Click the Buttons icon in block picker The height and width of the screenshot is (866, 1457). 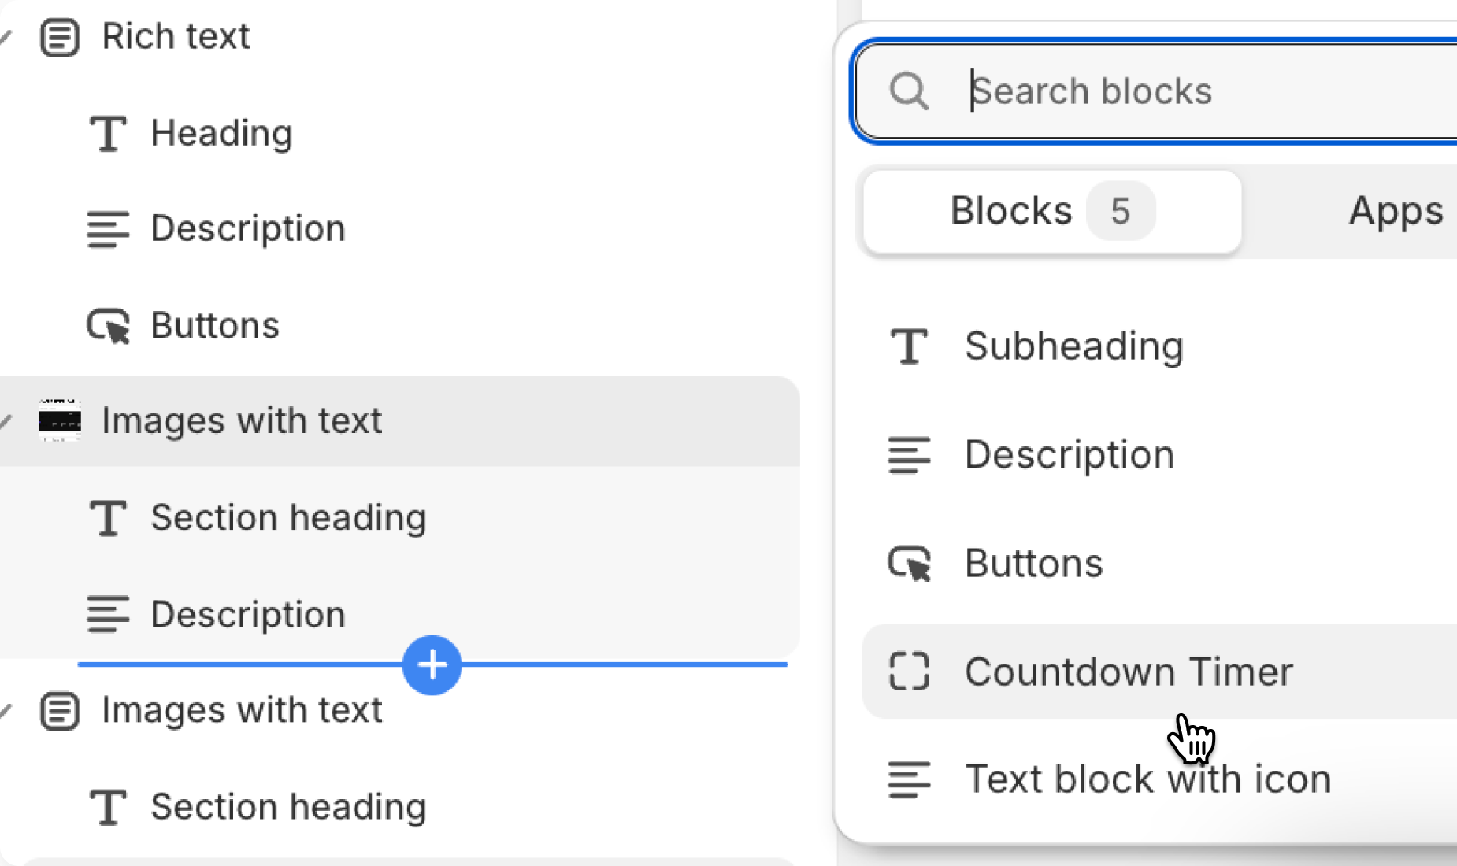[x=909, y=564]
